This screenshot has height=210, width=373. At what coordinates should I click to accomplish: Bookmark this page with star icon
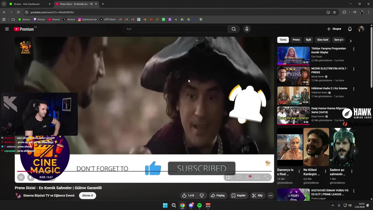pos(335,12)
